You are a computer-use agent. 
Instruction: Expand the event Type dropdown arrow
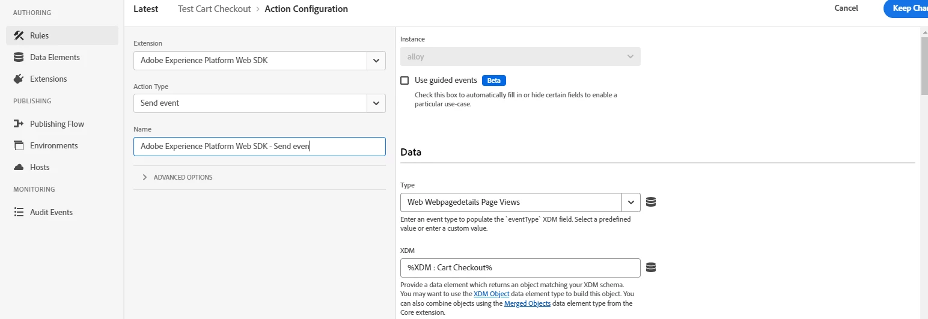pyautogui.click(x=631, y=202)
